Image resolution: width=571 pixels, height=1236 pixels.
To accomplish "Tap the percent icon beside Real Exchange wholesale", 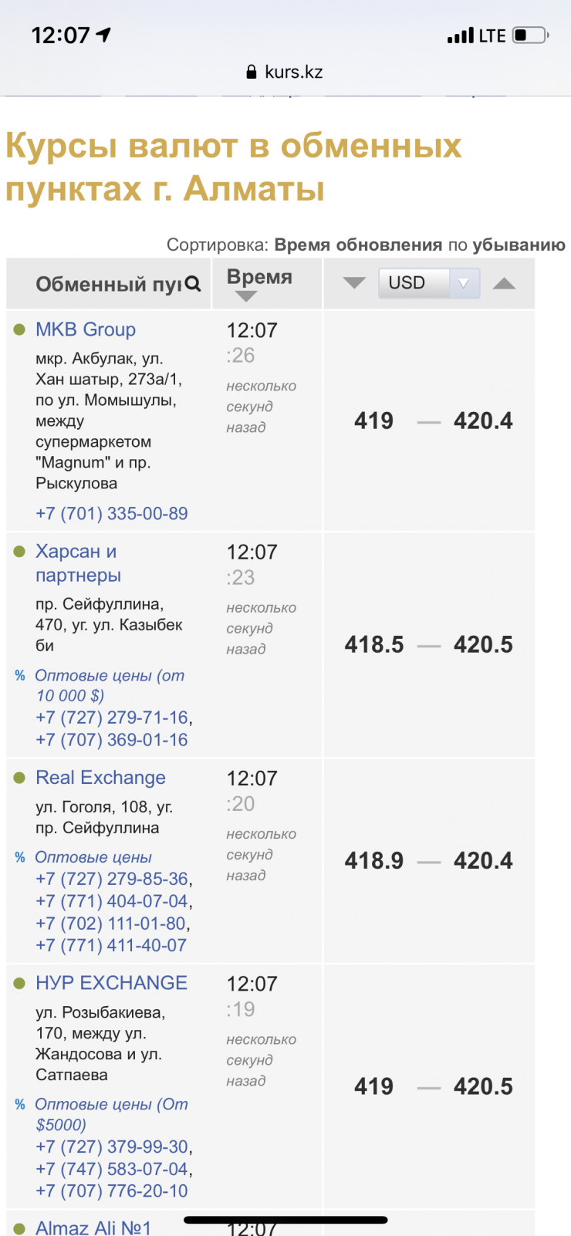I will click(20, 857).
